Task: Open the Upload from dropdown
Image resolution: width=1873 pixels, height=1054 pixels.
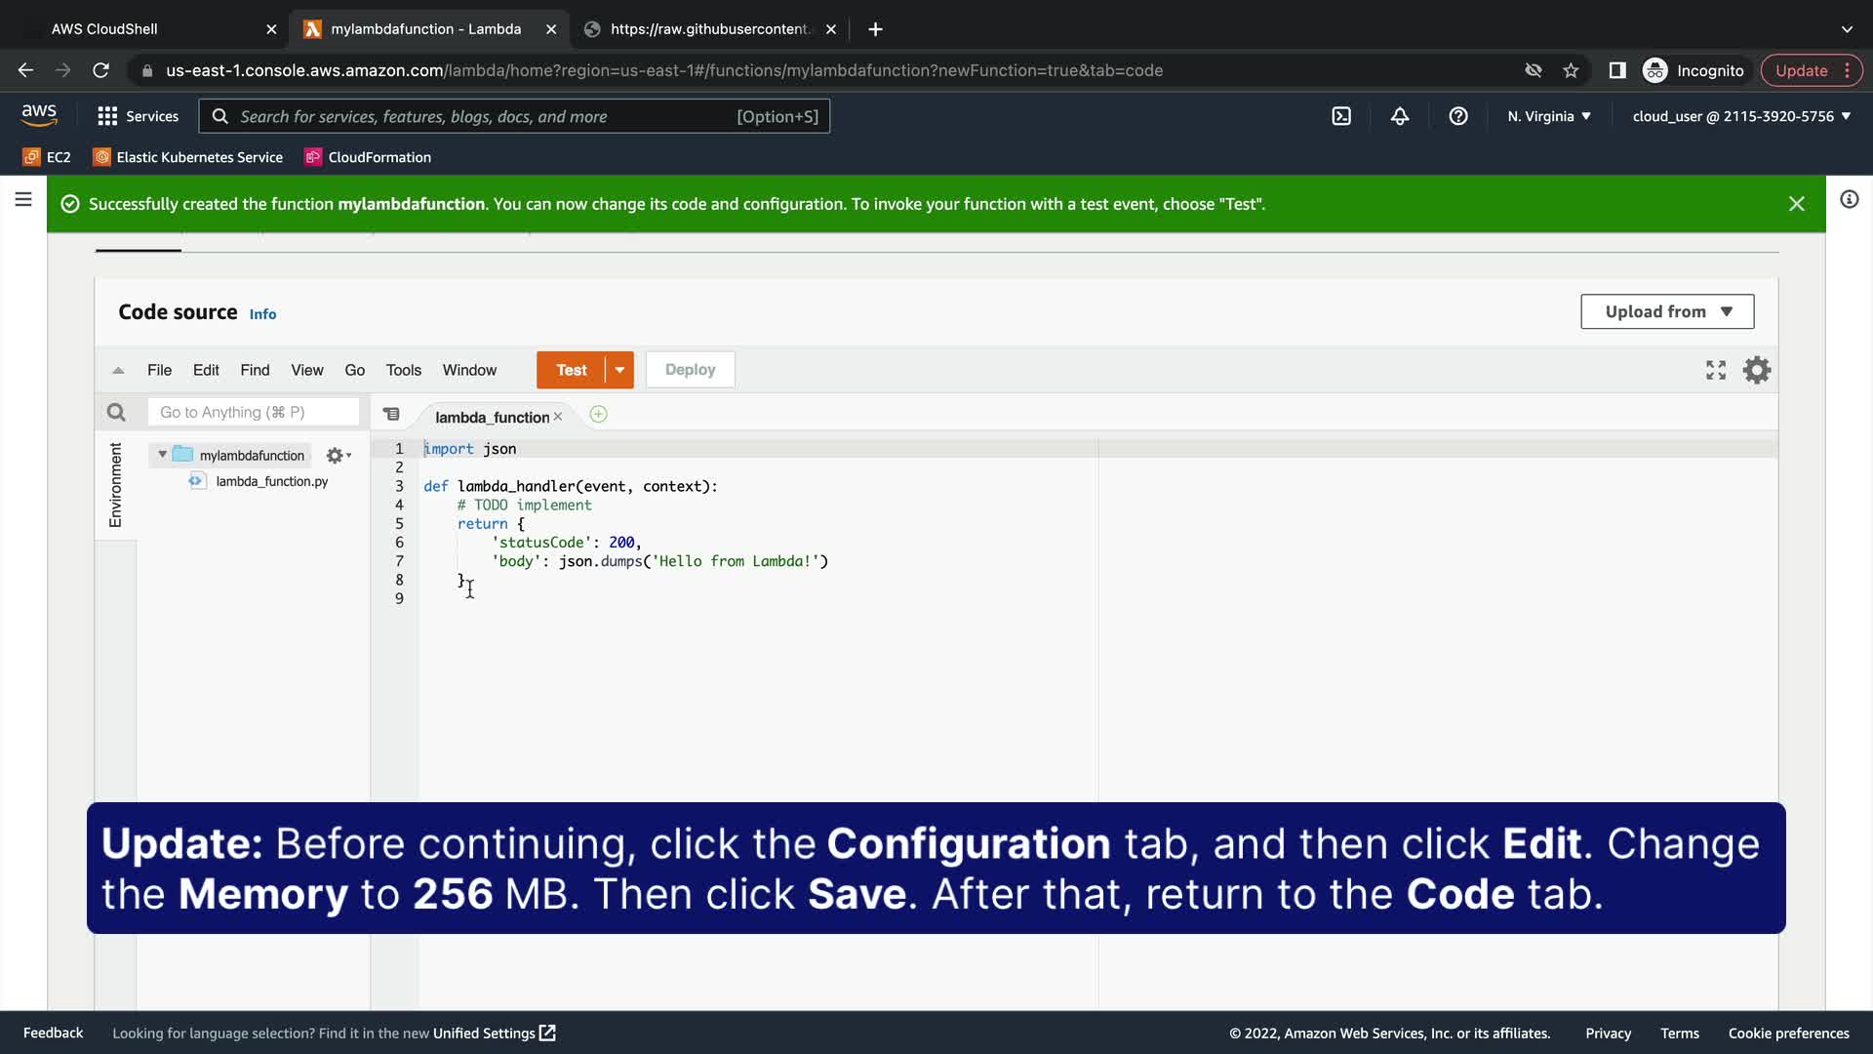Action: (1667, 311)
